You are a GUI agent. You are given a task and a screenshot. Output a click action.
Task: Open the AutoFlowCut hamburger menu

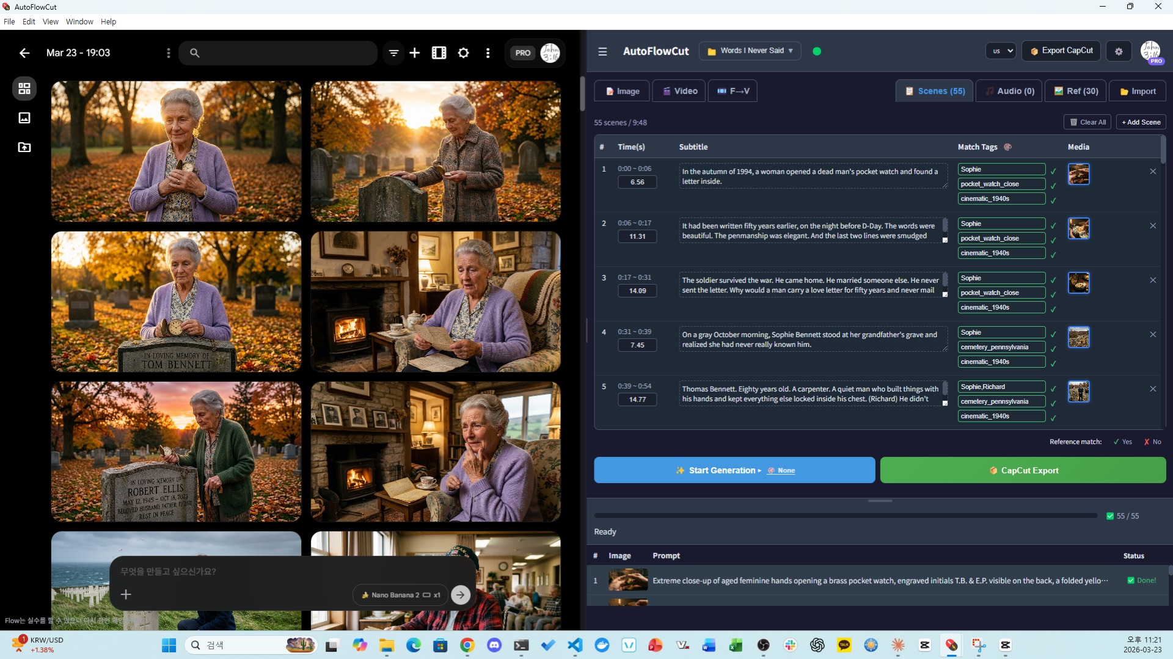pyautogui.click(x=602, y=51)
